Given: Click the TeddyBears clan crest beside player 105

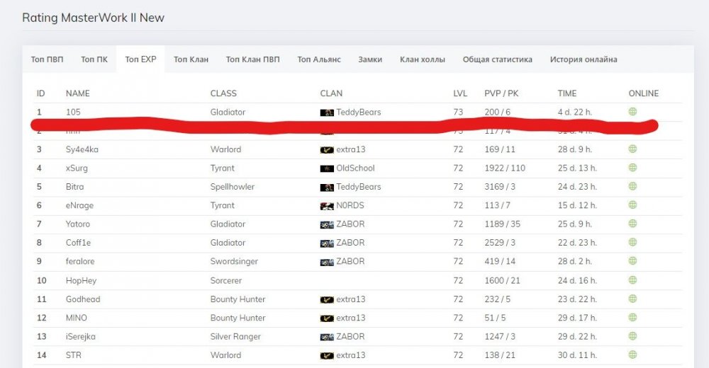Looking at the screenshot, I should pos(327,113).
